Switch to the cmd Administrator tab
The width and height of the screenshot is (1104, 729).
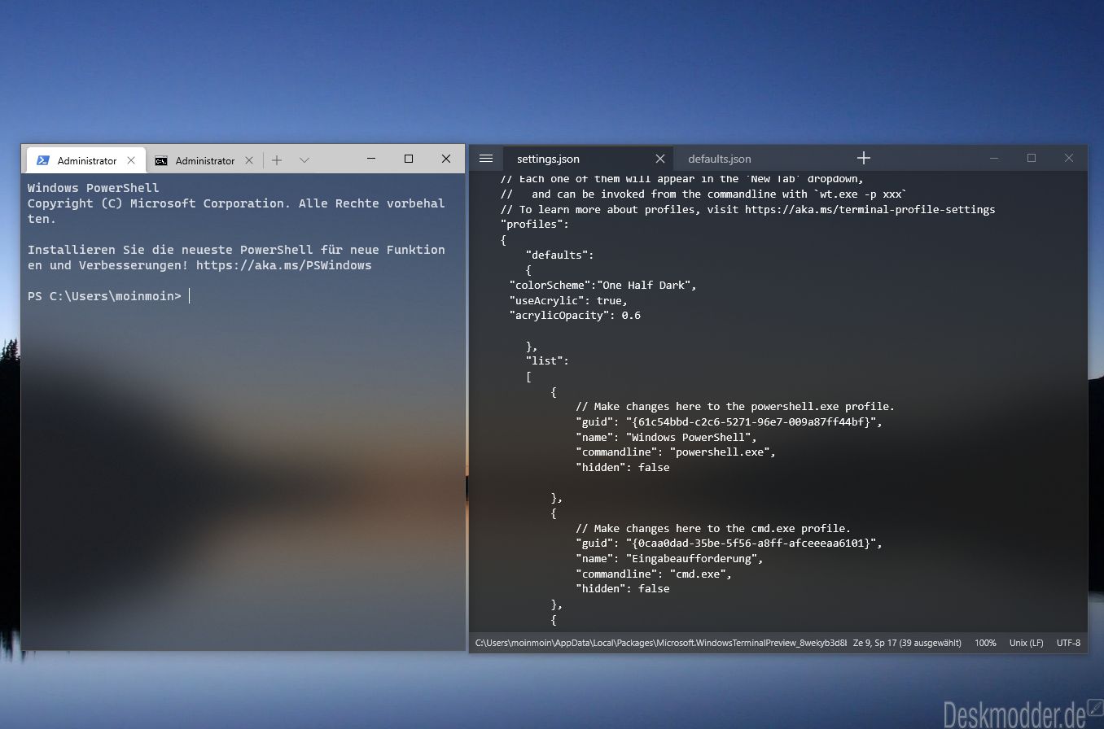pos(205,160)
